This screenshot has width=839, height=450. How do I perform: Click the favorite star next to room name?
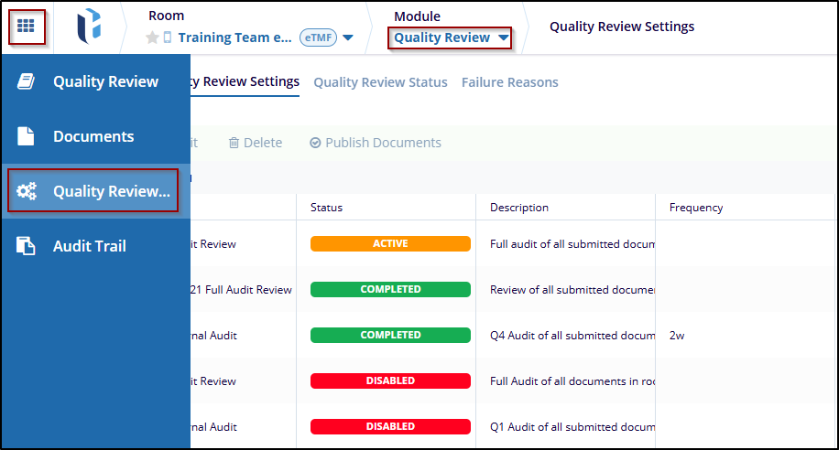153,38
